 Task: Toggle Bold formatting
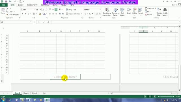(x=23, y=14)
